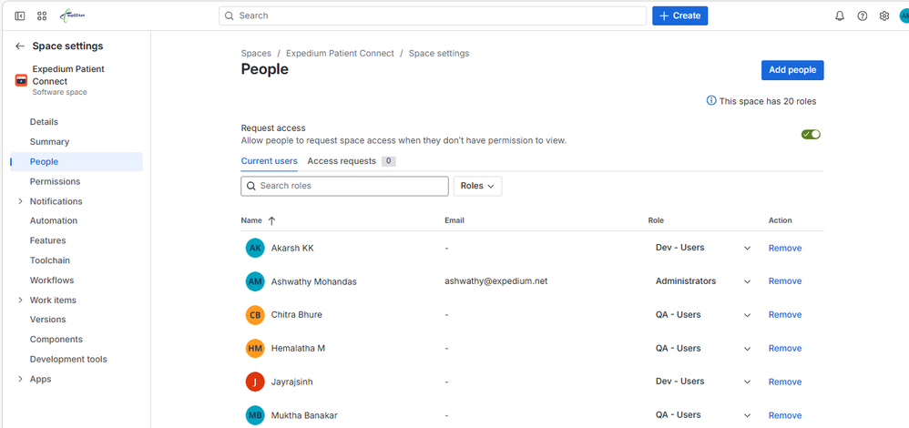The image size is (909, 428).
Task: Open the notifications bell icon
Action: click(840, 16)
